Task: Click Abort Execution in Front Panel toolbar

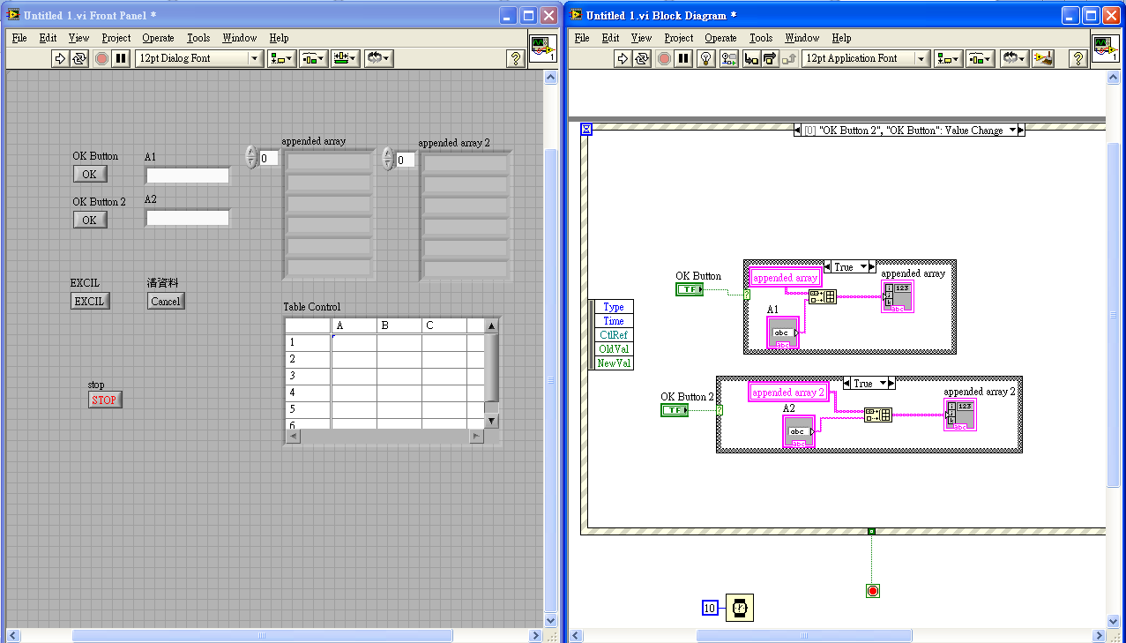Action: coord(102,58)
